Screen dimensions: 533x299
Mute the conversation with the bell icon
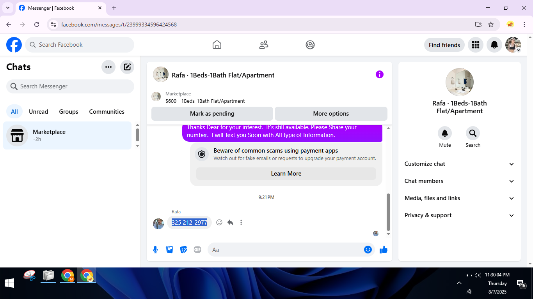coord(445,134)
